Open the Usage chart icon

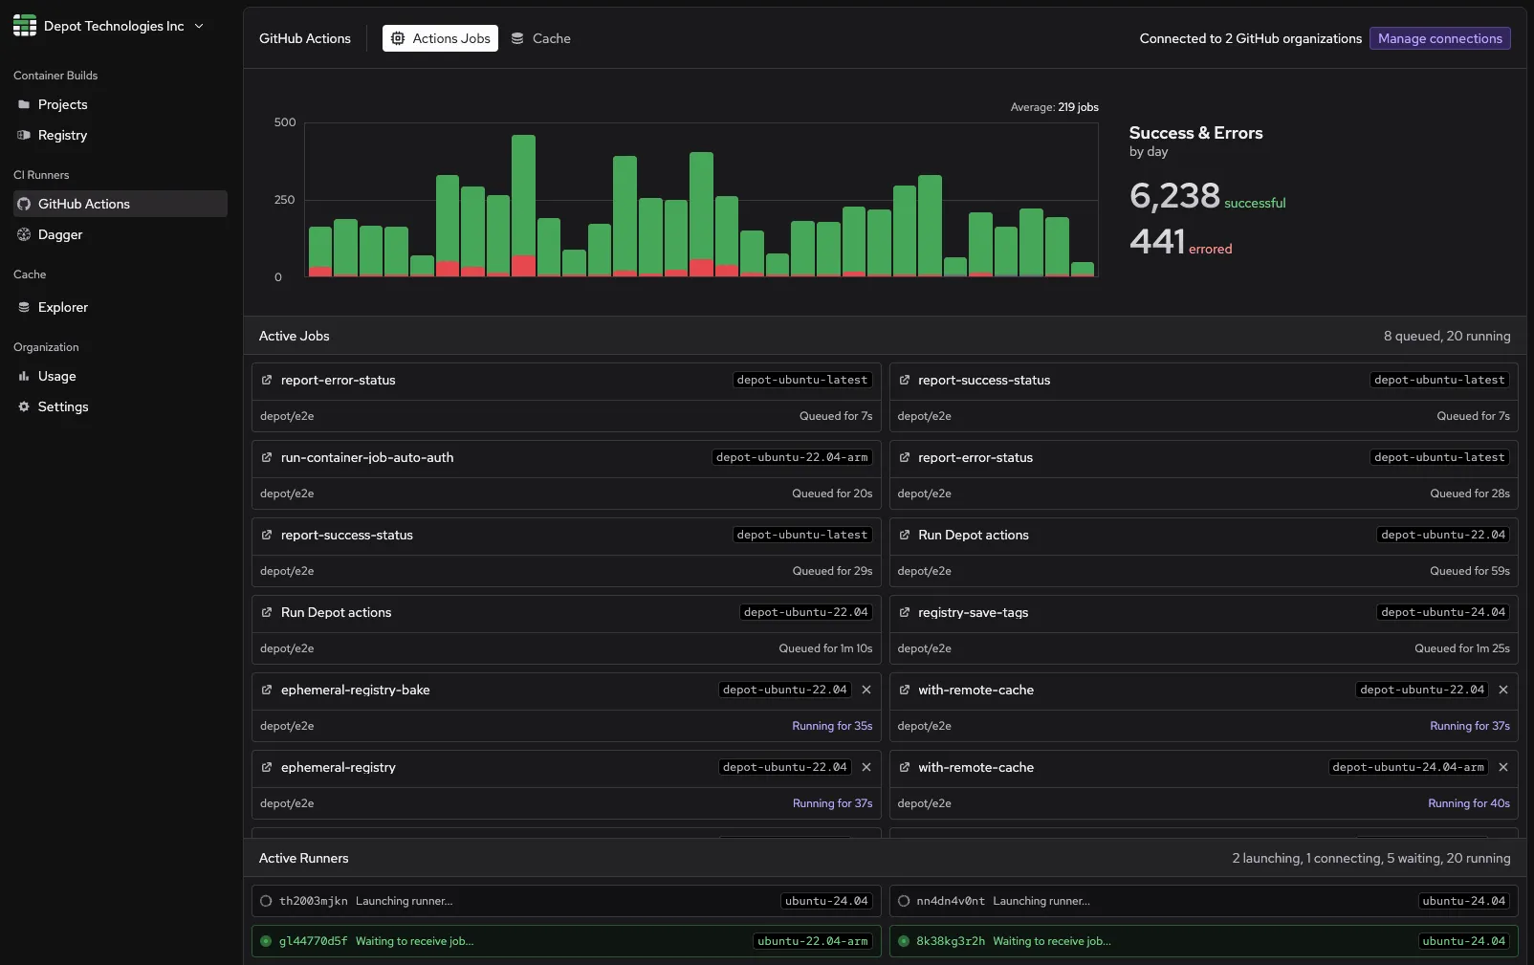[x=23, y=376]
